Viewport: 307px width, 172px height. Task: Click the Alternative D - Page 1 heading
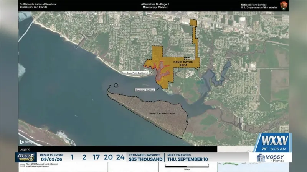coord(155,4)
